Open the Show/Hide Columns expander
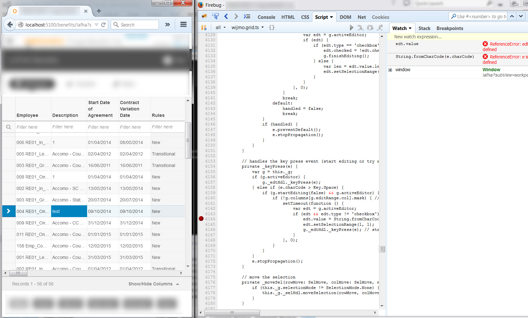Image resolution: width=528 pixels, height=318 pixels. click(153, 284)
